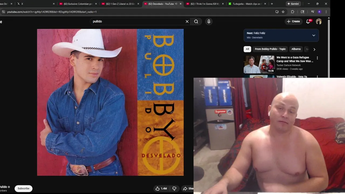
Task: Clear the YouTube search box text
Action: pos(187,22)
